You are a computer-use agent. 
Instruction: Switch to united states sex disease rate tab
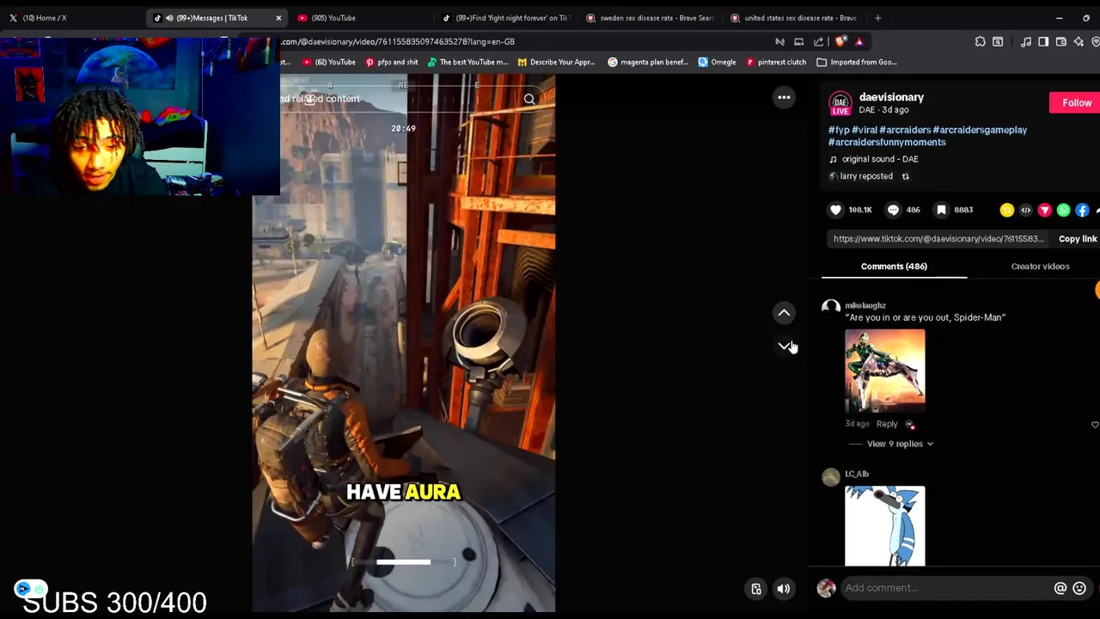click(x=794, y=17)
